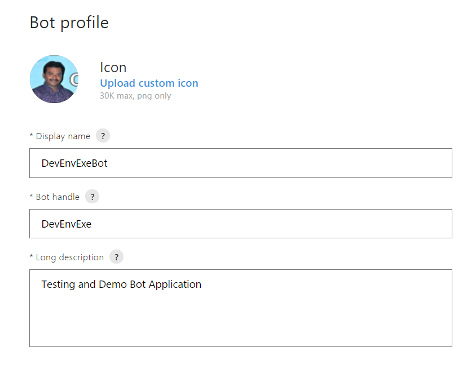Viewport: 476px width, 369px height.
Task: Click the "Bot profile" page heading
Action: tap(69, 23)
